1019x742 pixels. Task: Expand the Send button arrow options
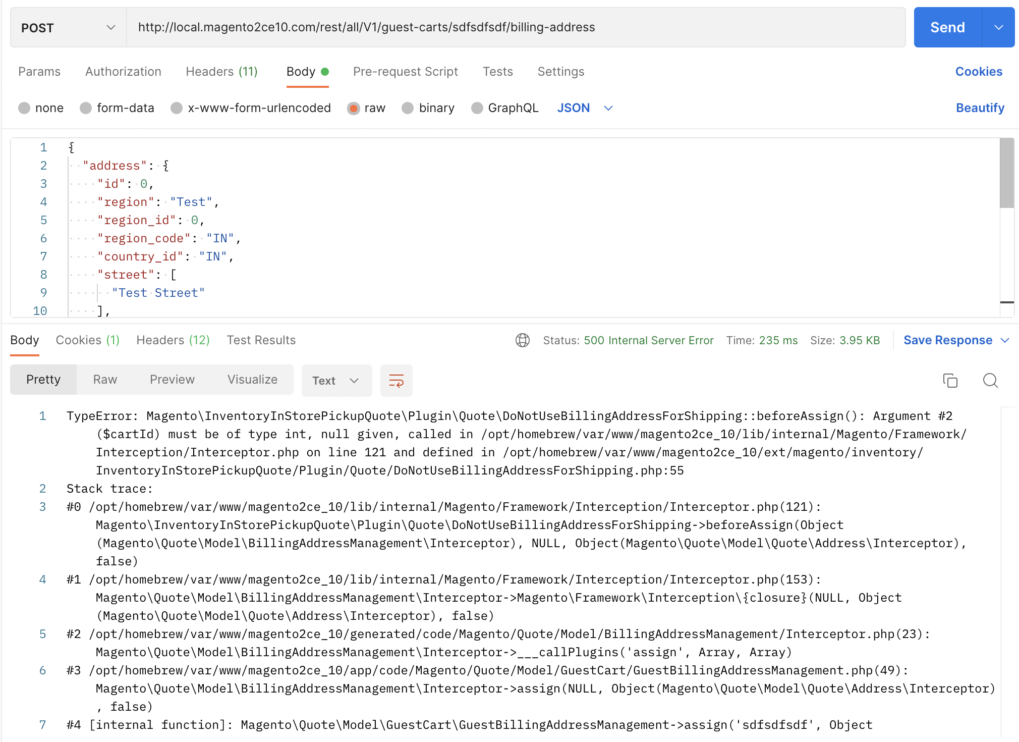[x=998, y=28]
